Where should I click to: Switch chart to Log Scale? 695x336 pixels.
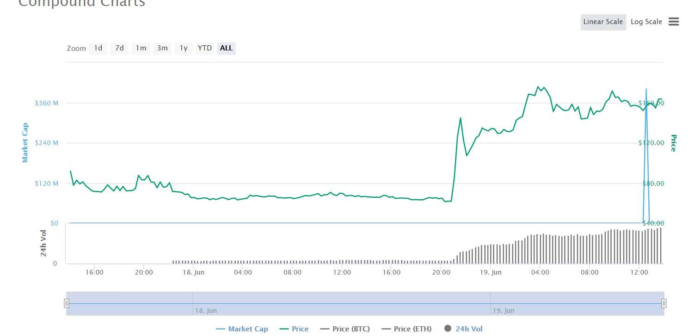(646, 22)
